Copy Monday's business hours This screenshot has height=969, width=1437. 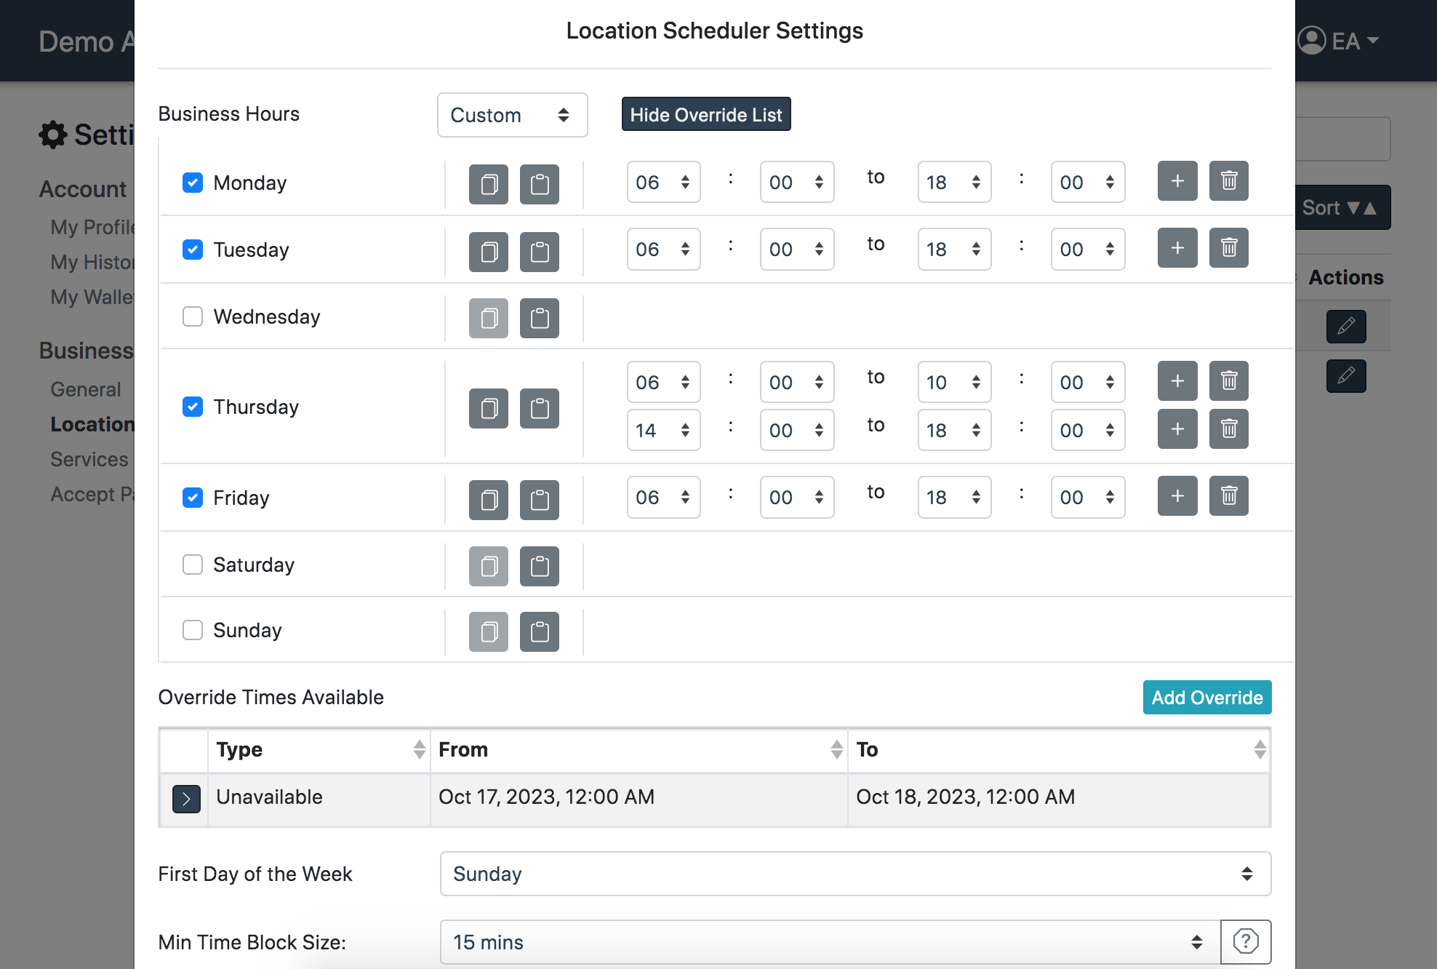pos(488,183)
